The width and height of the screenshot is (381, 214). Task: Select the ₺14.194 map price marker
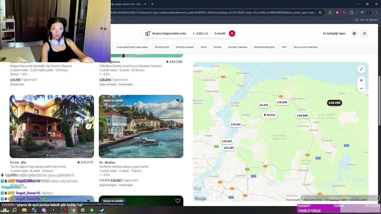pos(235,125)
